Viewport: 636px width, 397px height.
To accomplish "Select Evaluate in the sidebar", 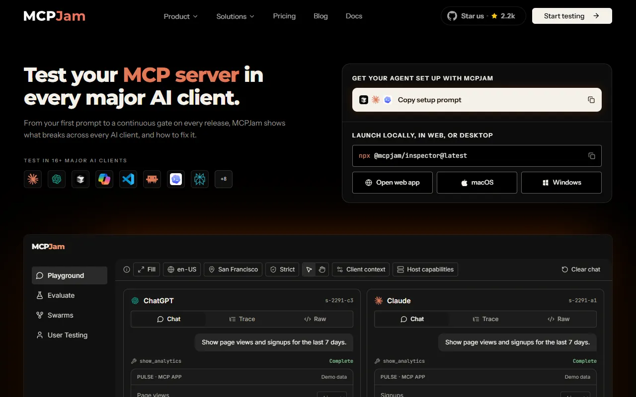I will pos(70,295).
